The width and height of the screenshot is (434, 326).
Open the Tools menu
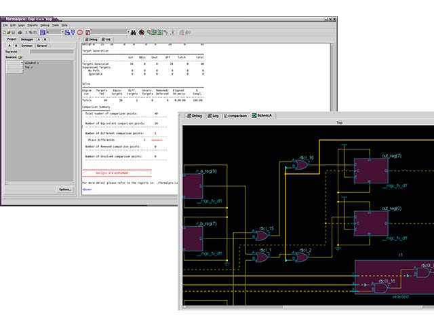(56, 25)
